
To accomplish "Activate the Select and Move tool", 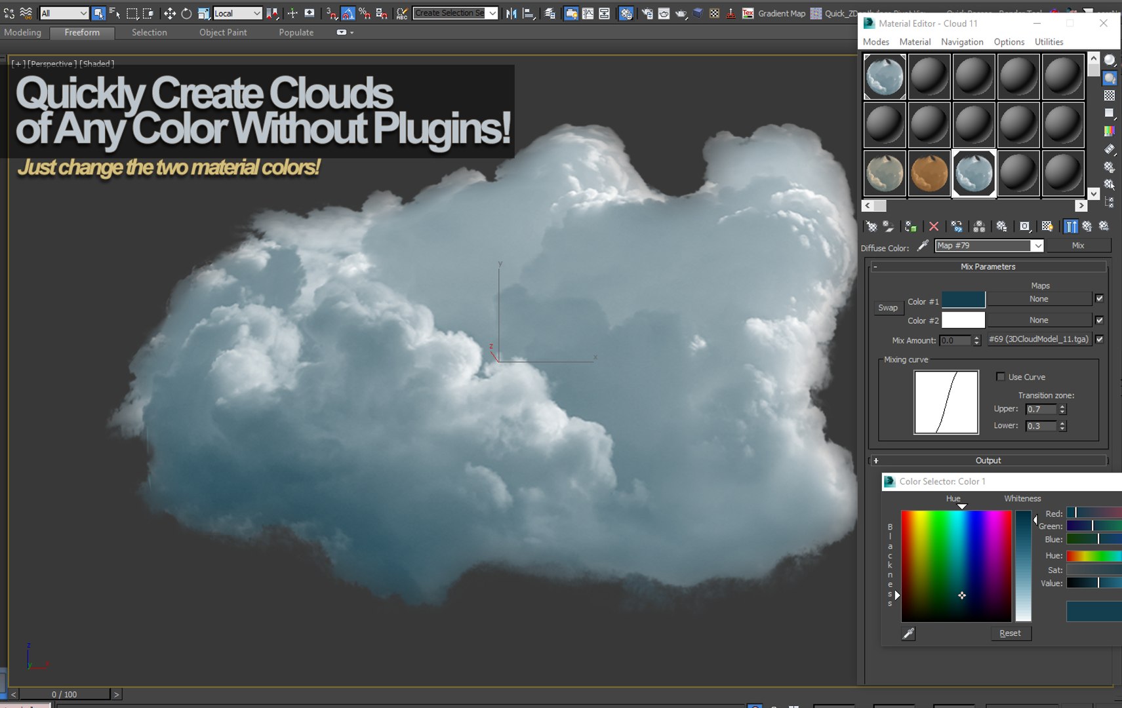I will (169, 13).
